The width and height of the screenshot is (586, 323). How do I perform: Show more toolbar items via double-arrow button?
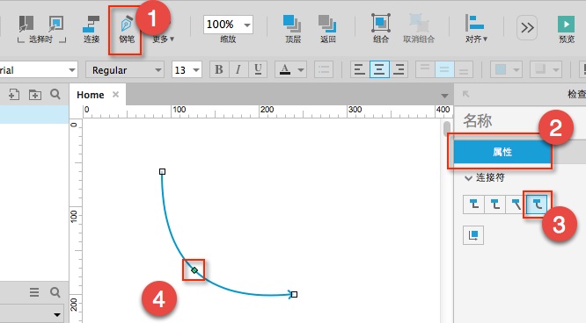(x=527, y=27)
